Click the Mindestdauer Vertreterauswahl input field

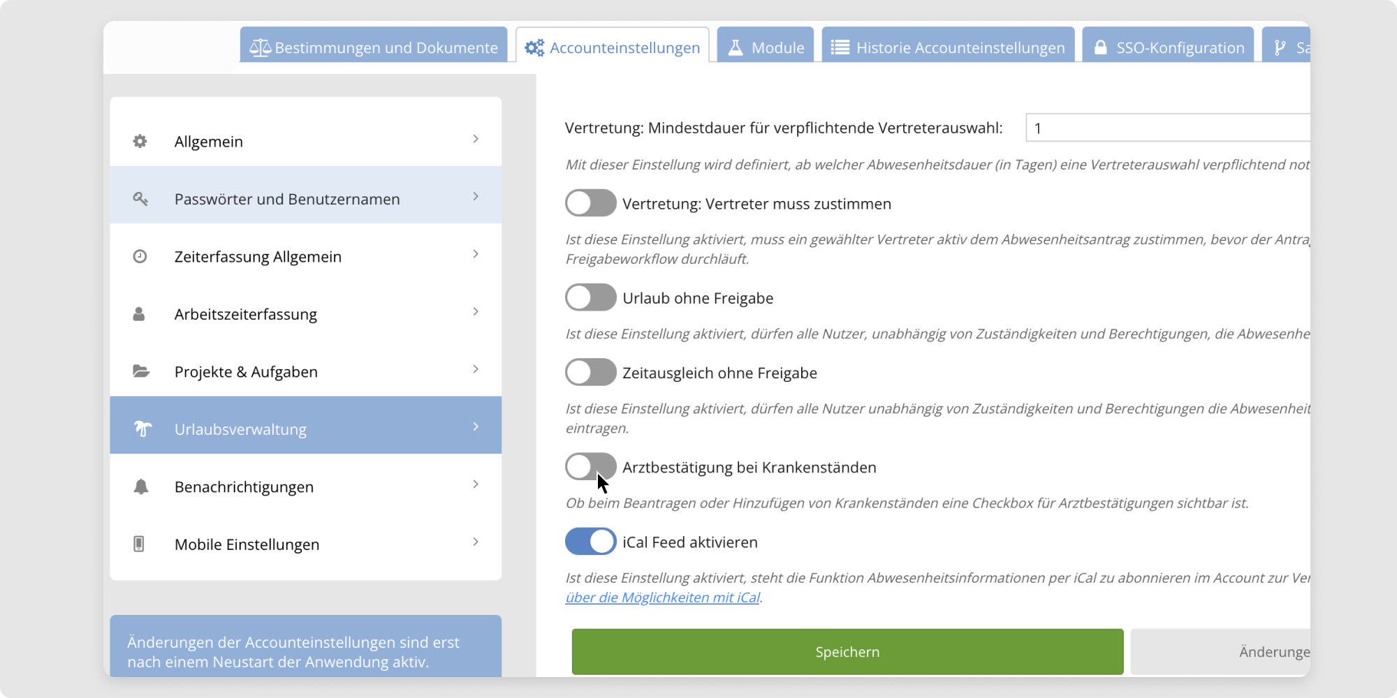tap(1166, 128)
